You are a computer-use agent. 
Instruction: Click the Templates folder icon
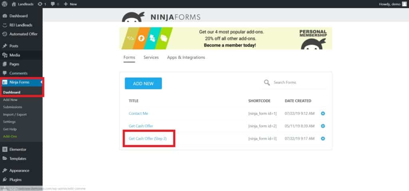click(4, 159)
